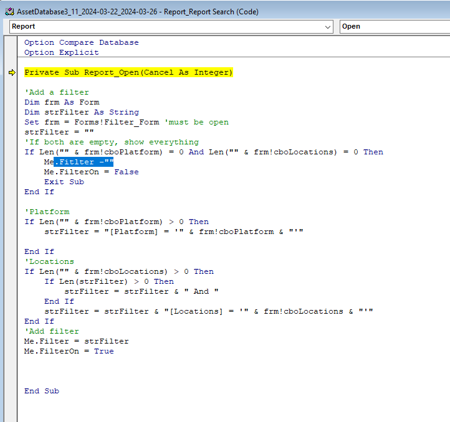
Task: Click the 'Locations comment line
Action: pyautogui.click(x=49, y=261)
